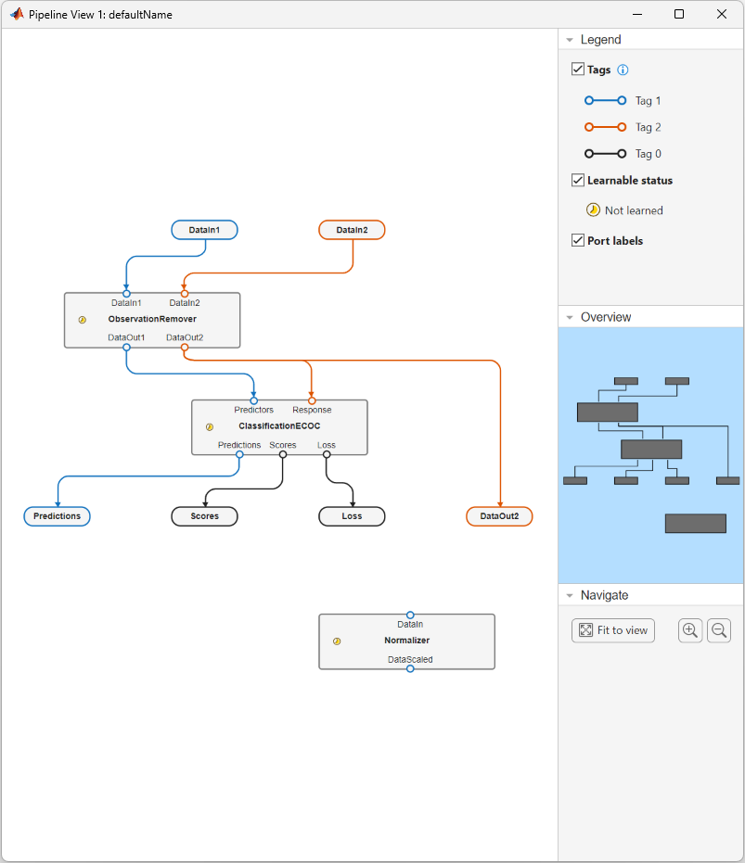745x863 pixels.
Task: Select the DataOut2 output node
Action: pos(499,516)
